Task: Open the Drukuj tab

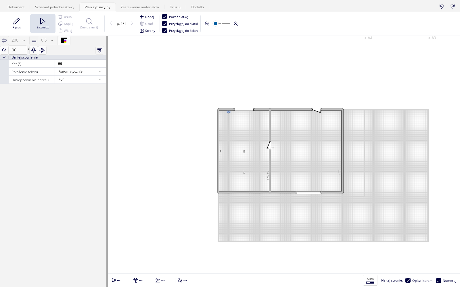Action: tap(175, 7)
